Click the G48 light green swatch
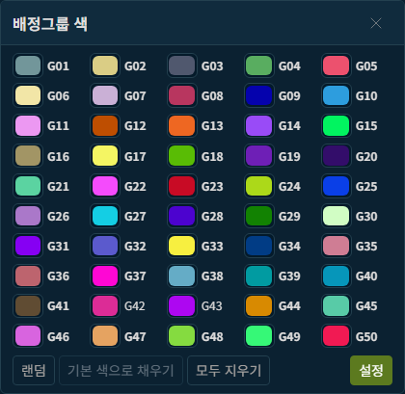405x394 pixels. pos(182,336)
